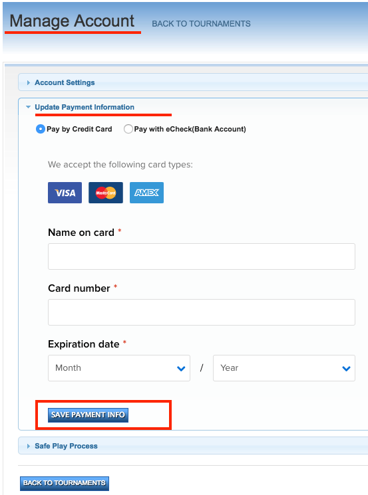Expand the Account Settings section

65,82
